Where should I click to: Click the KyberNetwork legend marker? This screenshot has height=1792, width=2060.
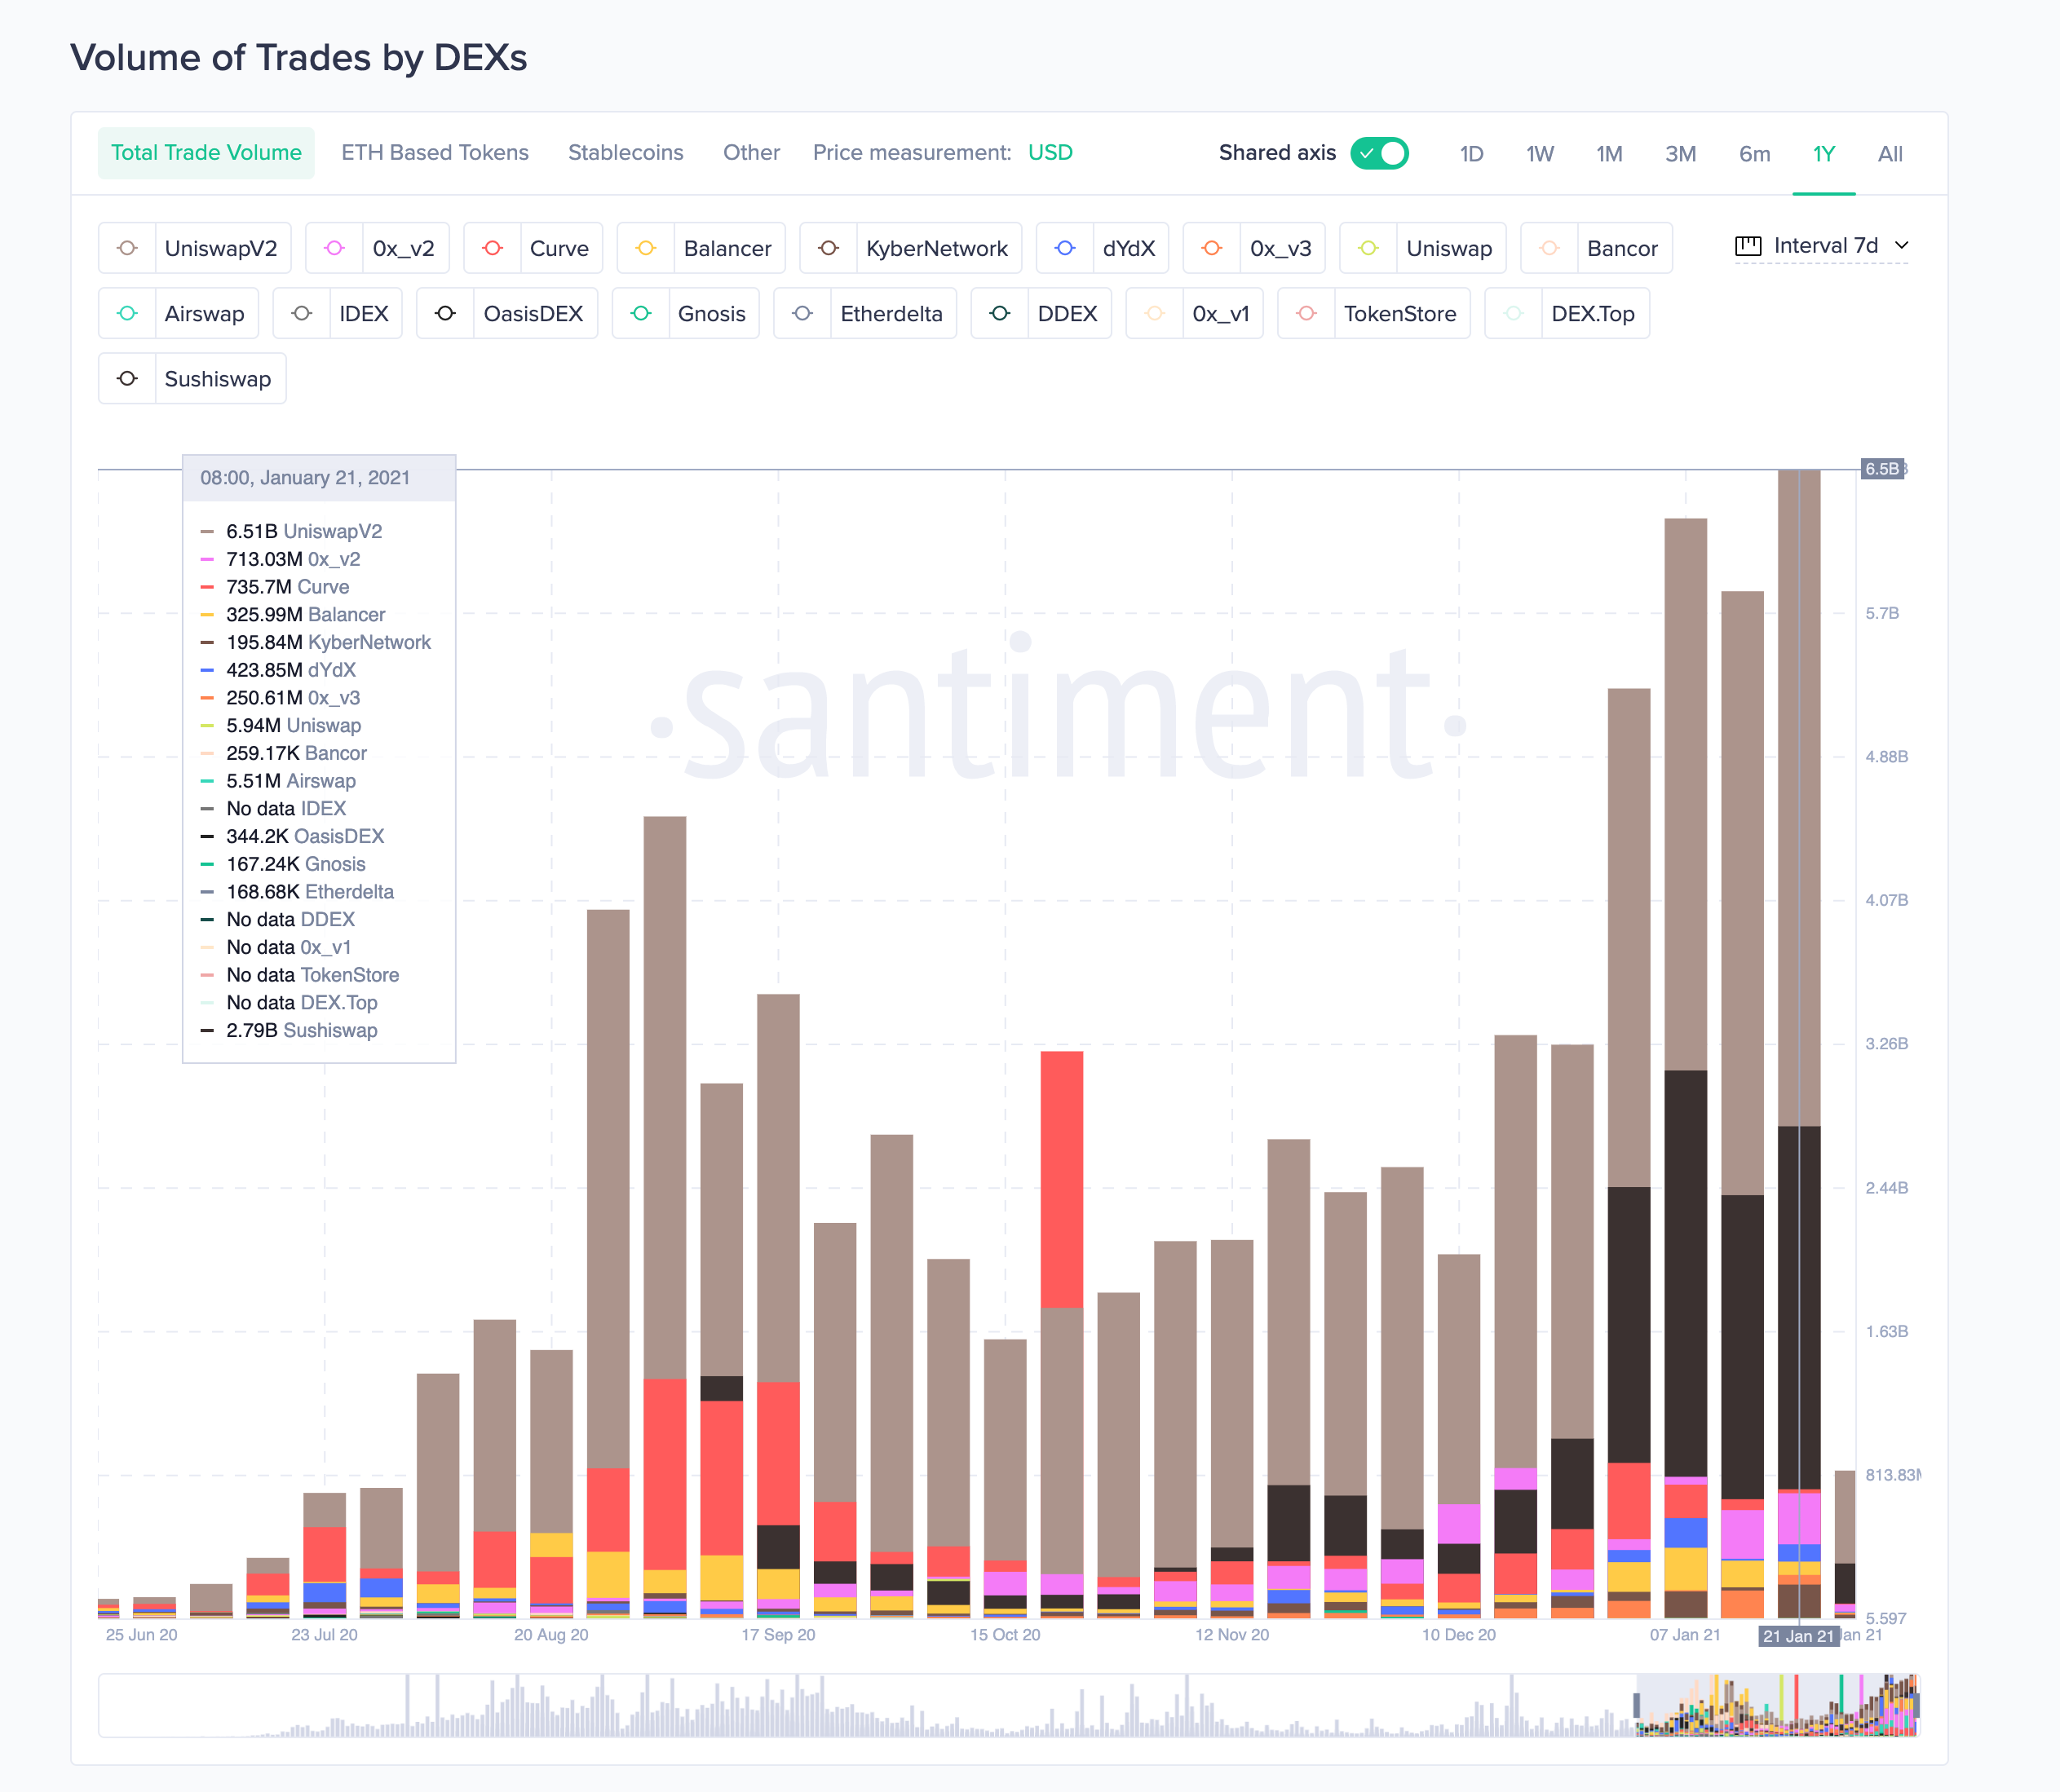tap(829, 248)
